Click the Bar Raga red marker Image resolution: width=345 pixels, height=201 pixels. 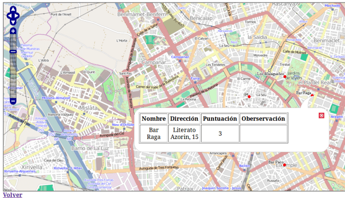point(312,95)
